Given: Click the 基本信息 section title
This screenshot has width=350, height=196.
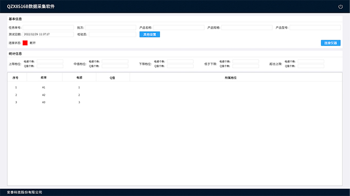Looking at the screenshot, I should point(15,19).
